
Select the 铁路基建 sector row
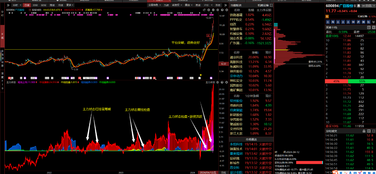251,15
